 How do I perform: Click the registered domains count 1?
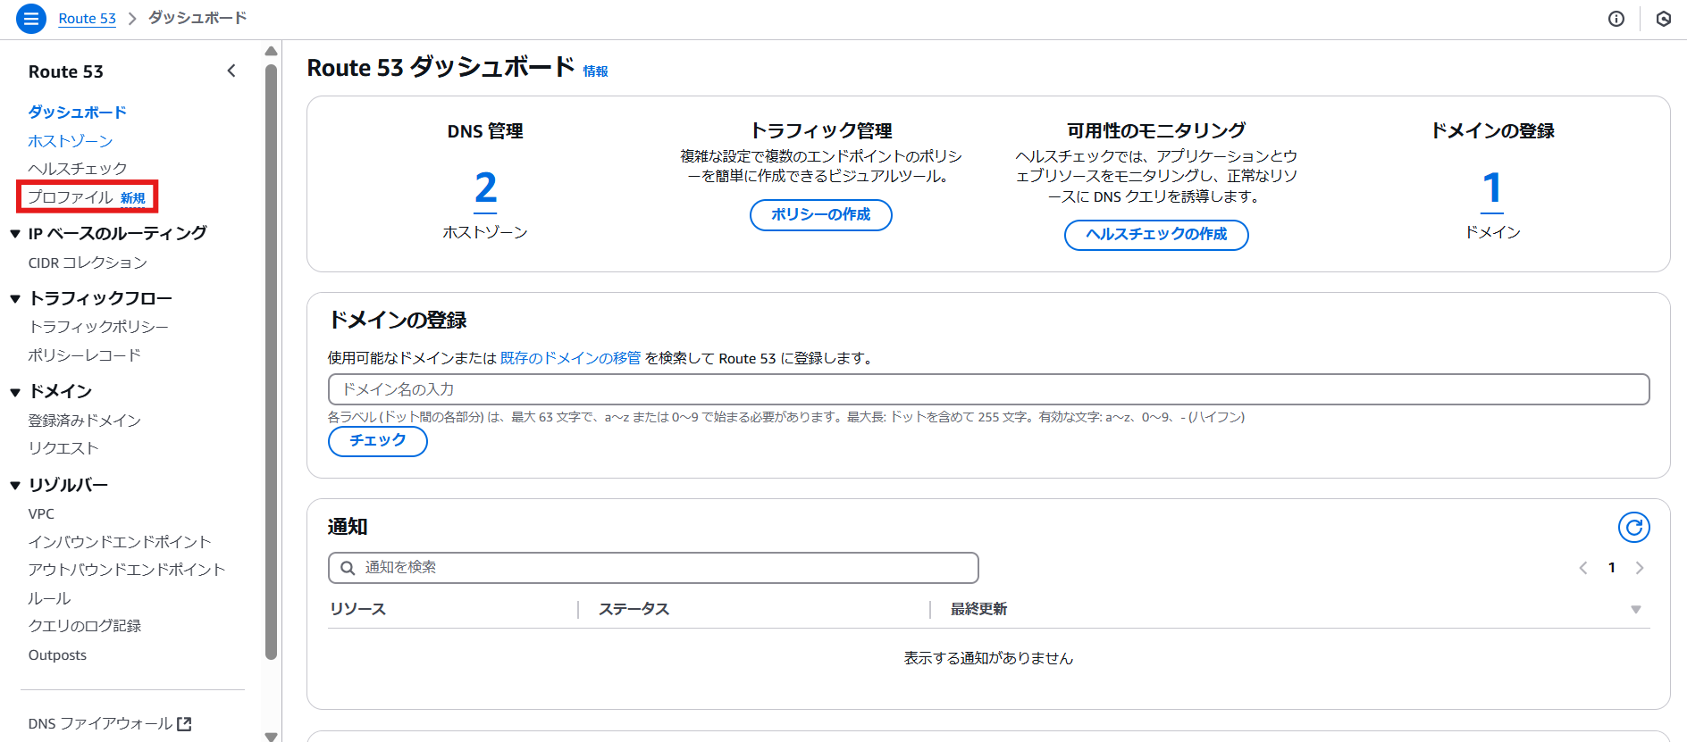(1492, 189)
